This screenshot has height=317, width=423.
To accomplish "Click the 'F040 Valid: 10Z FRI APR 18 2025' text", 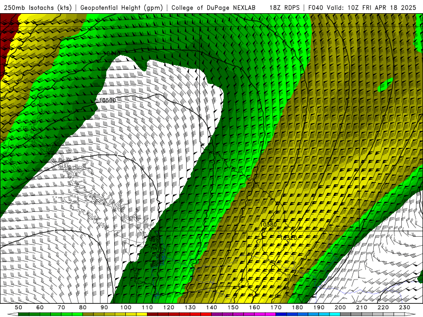I will click(x=362, y=8).
